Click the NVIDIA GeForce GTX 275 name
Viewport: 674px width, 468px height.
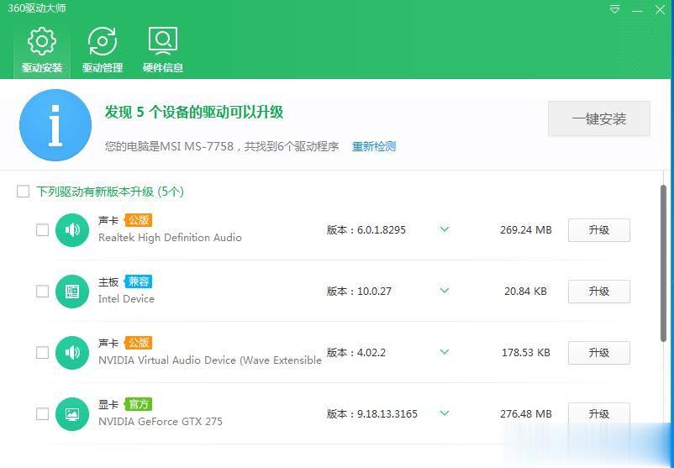click(x=161, y=422)
